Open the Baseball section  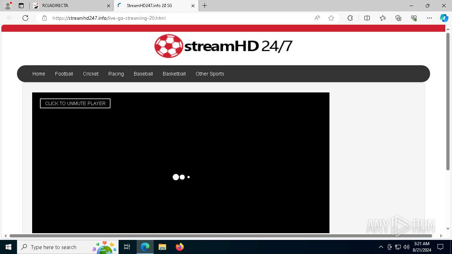point(143,74)
